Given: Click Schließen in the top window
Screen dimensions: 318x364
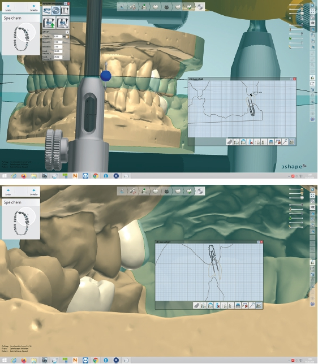Looking at the screenshot, I should point(34,7).
